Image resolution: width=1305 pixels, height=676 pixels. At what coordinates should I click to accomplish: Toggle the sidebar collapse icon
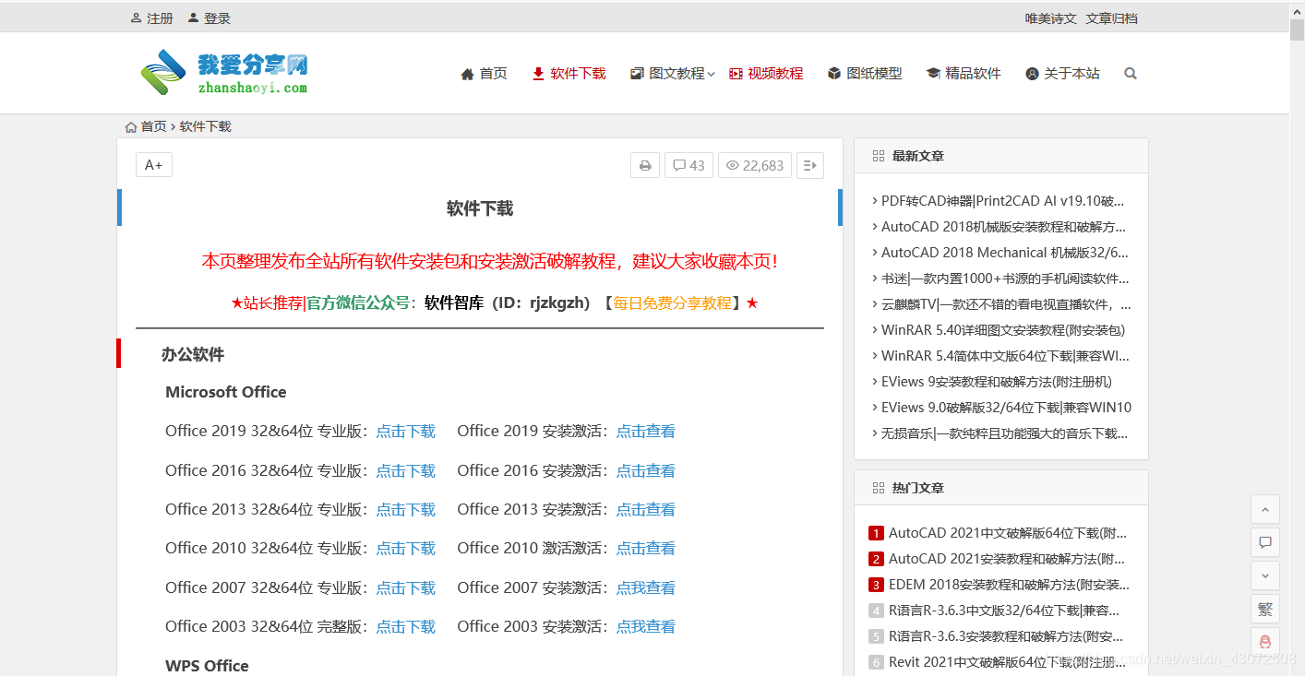point(810,165)
